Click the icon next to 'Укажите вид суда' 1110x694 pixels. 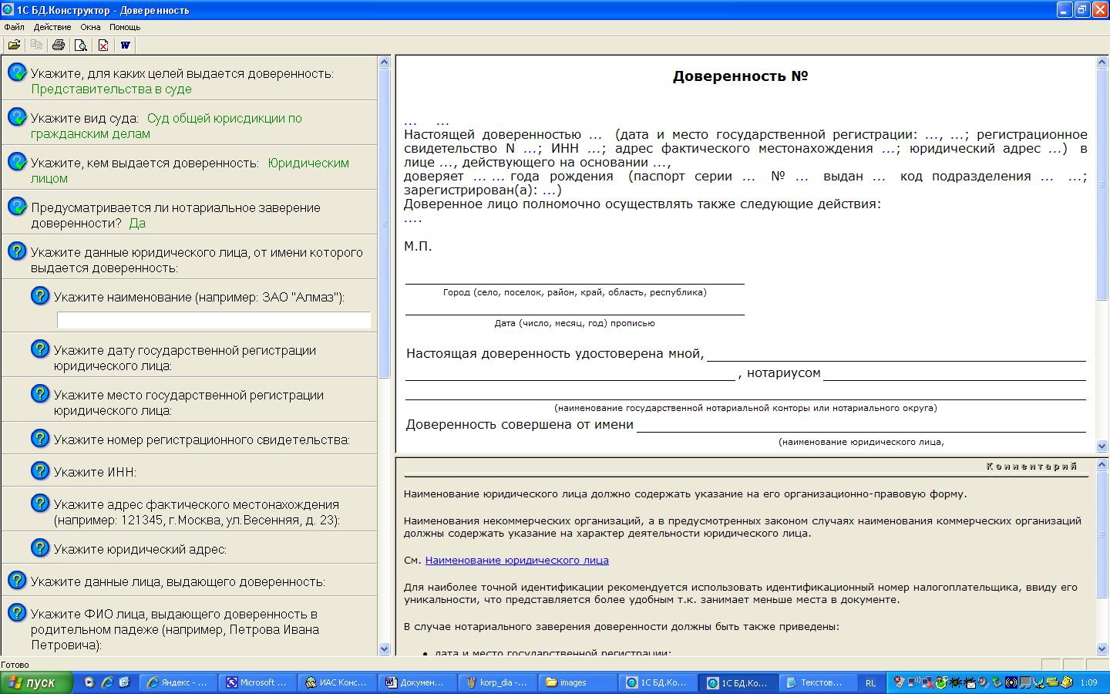coord(17,117)
